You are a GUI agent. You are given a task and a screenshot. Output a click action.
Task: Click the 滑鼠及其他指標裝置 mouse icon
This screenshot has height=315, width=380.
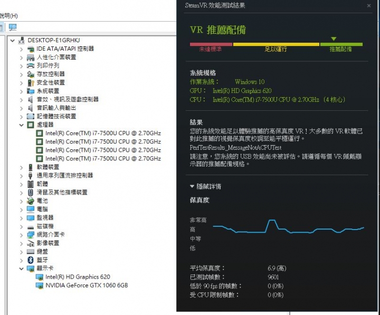31,193
